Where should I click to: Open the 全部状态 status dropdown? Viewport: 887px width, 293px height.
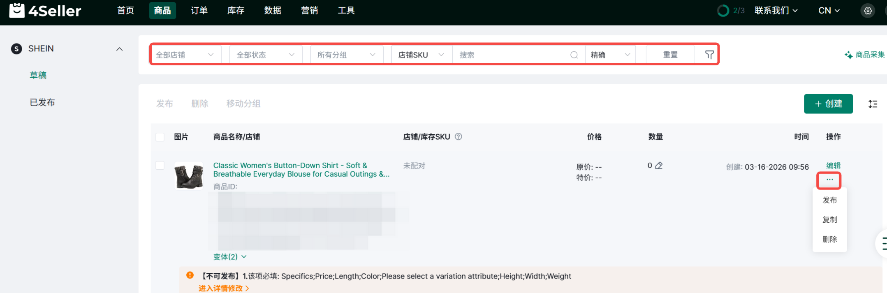[x=265, y=55]
